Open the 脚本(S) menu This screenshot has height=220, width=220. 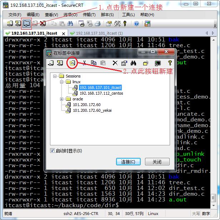pos(107,15)
